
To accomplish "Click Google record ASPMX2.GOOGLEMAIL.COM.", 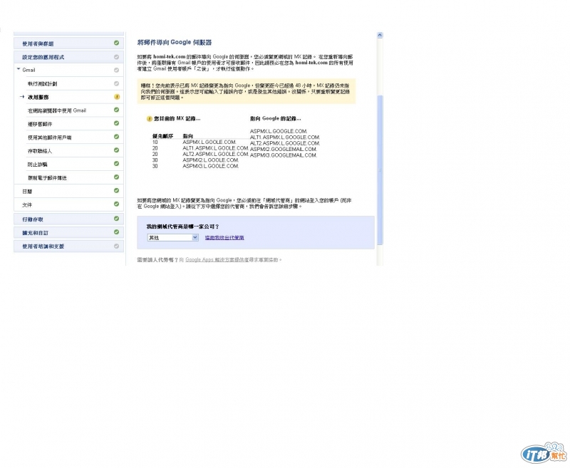I will pyautogui.click(x=284, y=149).
